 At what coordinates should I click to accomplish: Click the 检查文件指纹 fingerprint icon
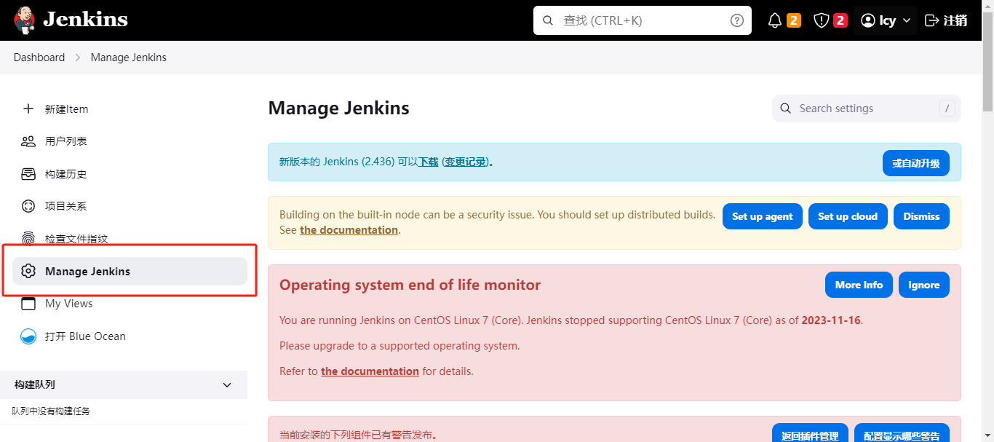coord(28,239)
